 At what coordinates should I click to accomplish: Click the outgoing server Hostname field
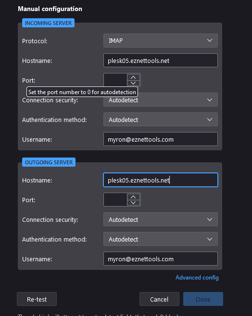161,180
